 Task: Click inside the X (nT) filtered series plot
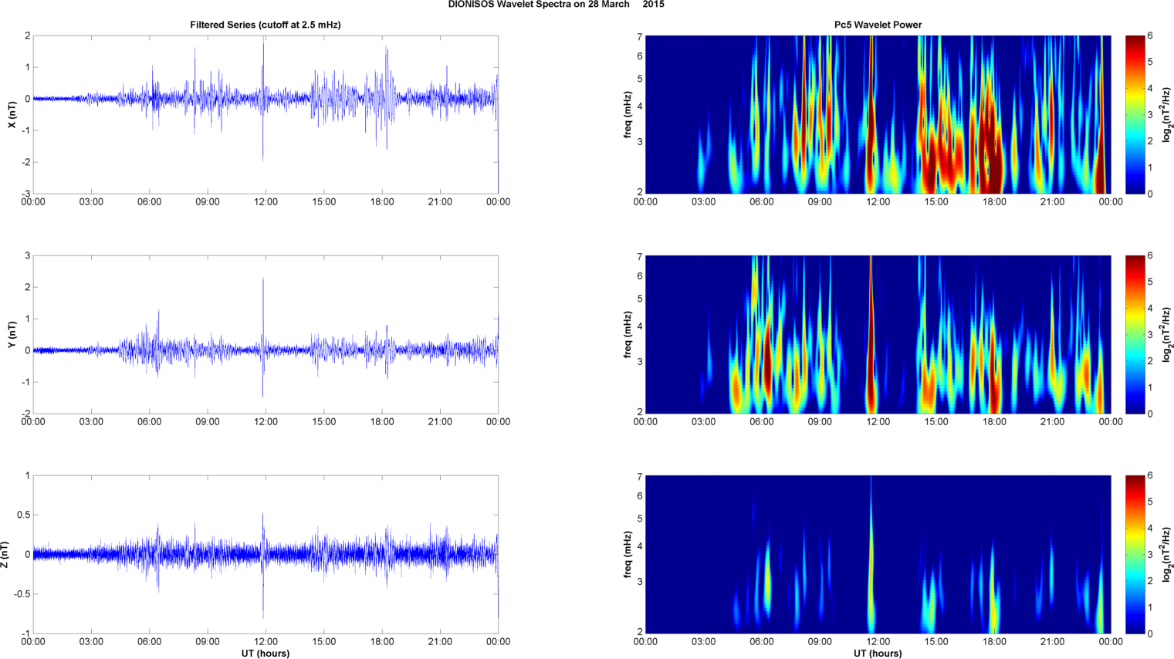click(266, 114)
